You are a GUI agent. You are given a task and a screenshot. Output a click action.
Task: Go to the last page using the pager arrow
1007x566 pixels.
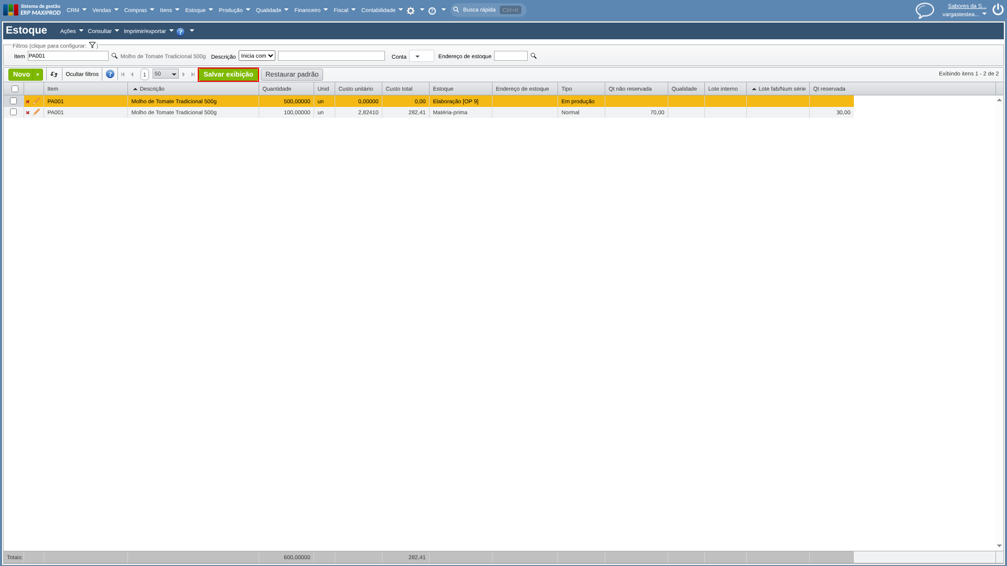pyautogui.click(x=193, y=74)
